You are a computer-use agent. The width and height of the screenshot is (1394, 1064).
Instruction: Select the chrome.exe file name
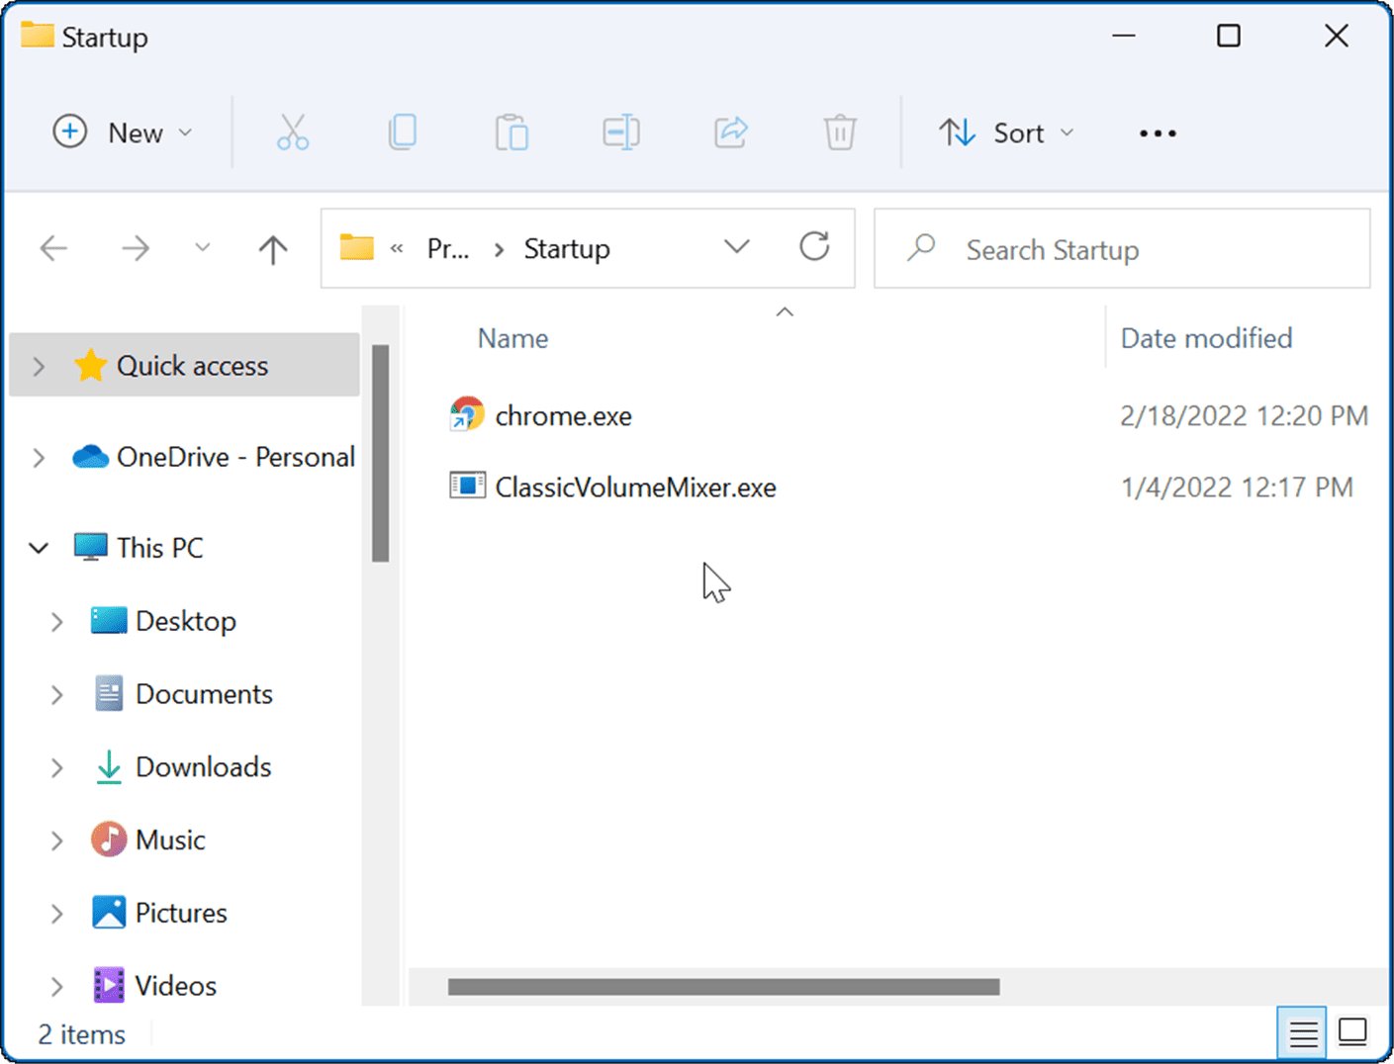tap(563, 416)
